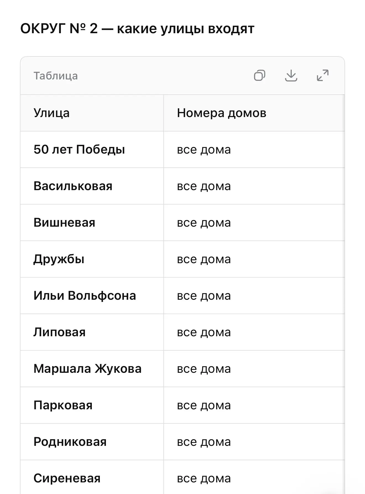The height and width of the screenshot is (494, 365).
Task: Click 'все дома' next to 50 лет Победы
Action: pyautogui.click(x=204, y=149)
